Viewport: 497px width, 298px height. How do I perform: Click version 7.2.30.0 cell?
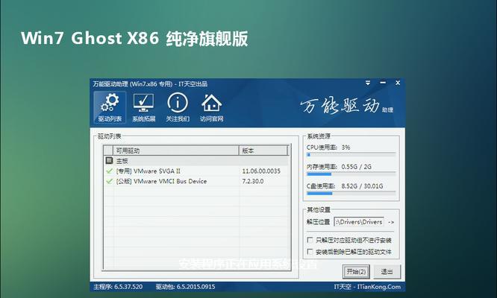click(x=253, y=181)
